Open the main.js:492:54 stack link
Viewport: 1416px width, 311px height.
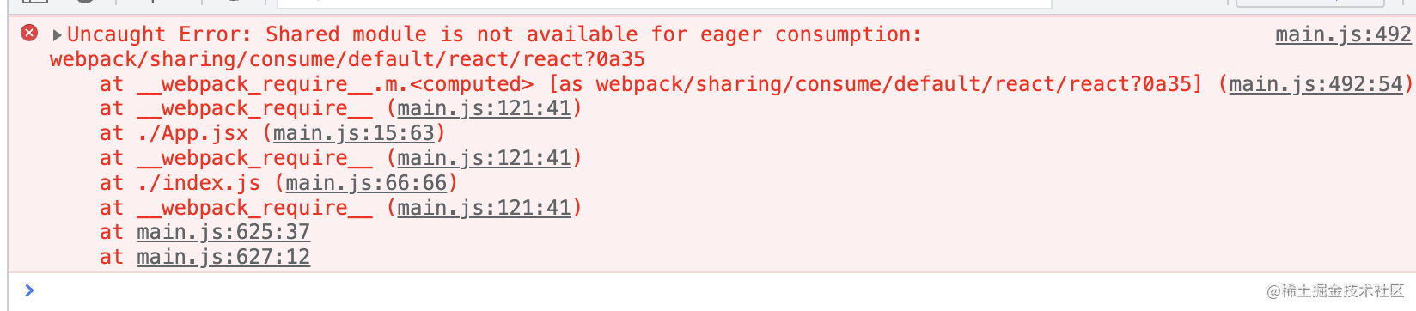pyautogui.click(x=1316, y=84)
